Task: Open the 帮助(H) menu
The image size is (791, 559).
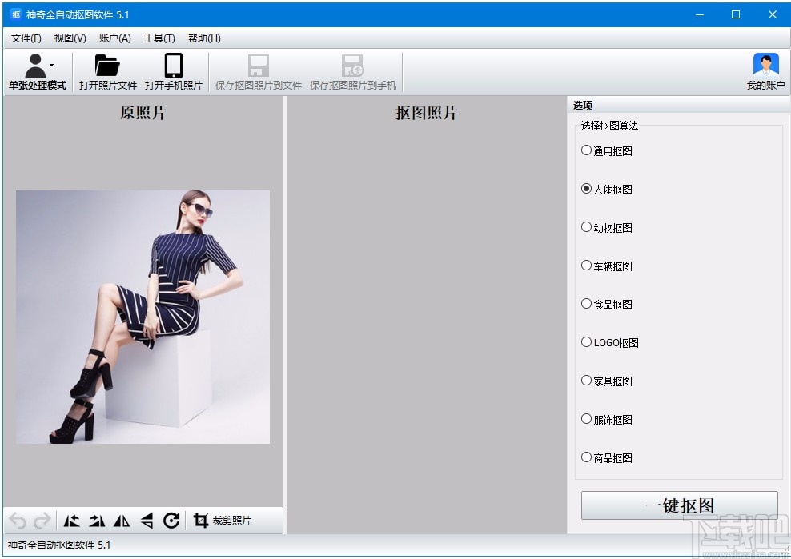Action: (204, 38)
